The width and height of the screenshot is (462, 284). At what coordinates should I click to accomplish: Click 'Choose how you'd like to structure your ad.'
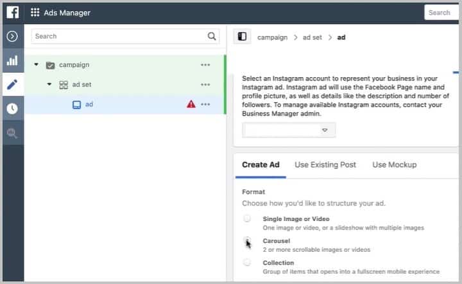pyautogui.click(x=314, y=203)
